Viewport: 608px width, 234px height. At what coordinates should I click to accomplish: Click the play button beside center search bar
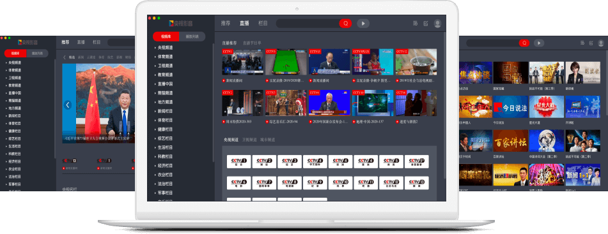tap(363, 24)
